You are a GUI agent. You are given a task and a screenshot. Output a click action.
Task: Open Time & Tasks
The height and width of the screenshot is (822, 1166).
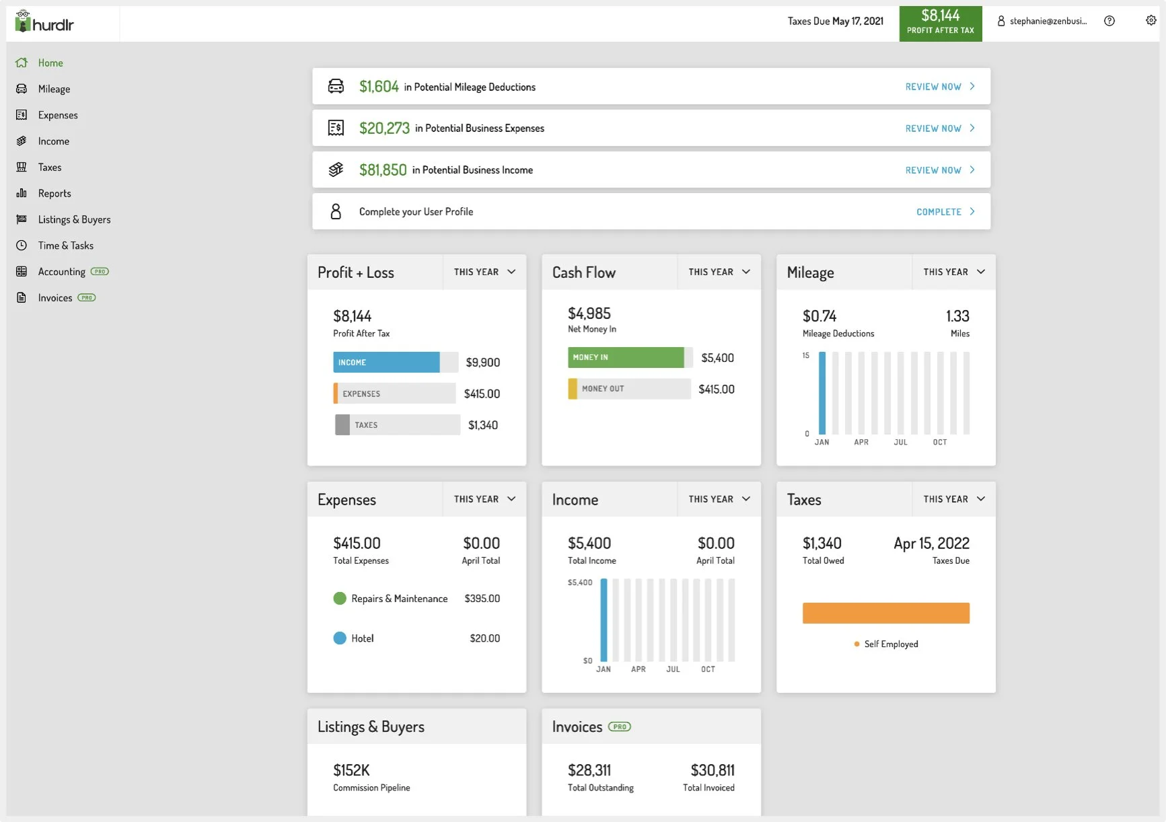(x=66, y=246)
